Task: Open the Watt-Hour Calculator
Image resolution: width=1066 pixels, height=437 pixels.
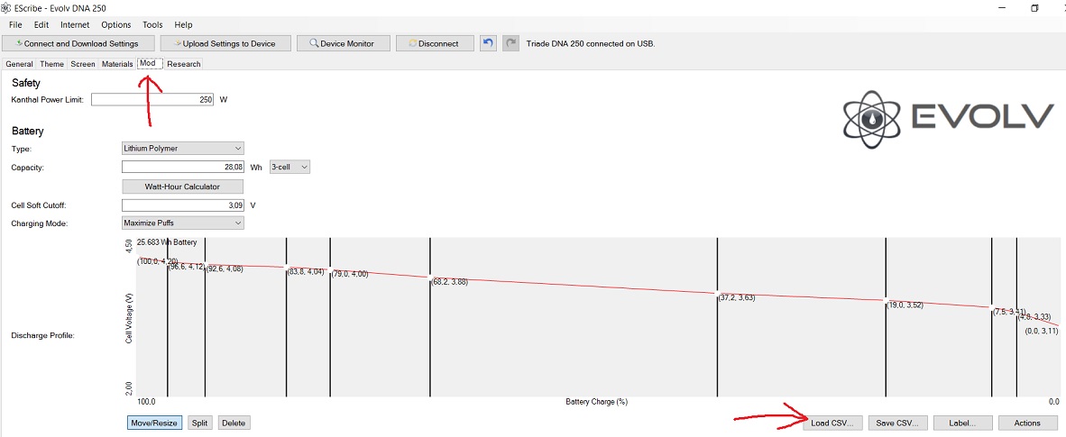Action: [182, 187]
